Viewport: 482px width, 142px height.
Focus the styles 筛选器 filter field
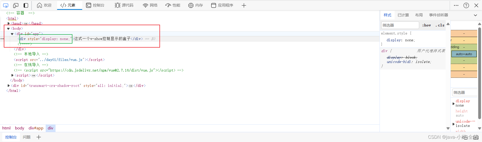(400, 25)
